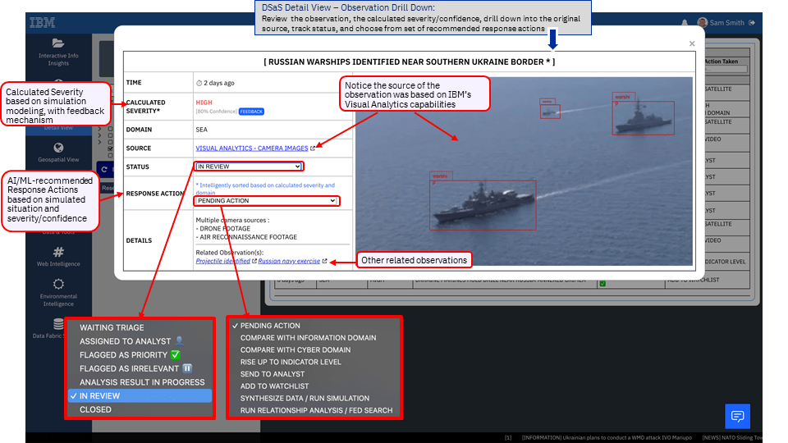788x443 pixels.
Task: Open the blue chat assistant icon
Action: coord(737,416)
